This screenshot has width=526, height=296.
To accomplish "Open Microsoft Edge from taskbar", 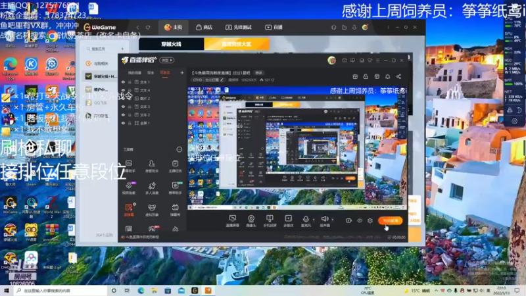I will pyautogui.click(x=141, y=291).
